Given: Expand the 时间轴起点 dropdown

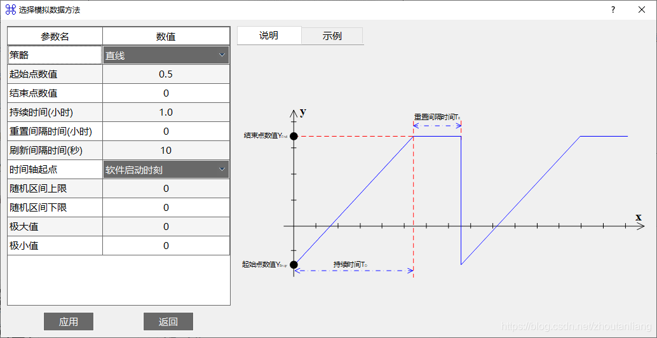Looking at the screenshot, I should click(x=166, y=170).
